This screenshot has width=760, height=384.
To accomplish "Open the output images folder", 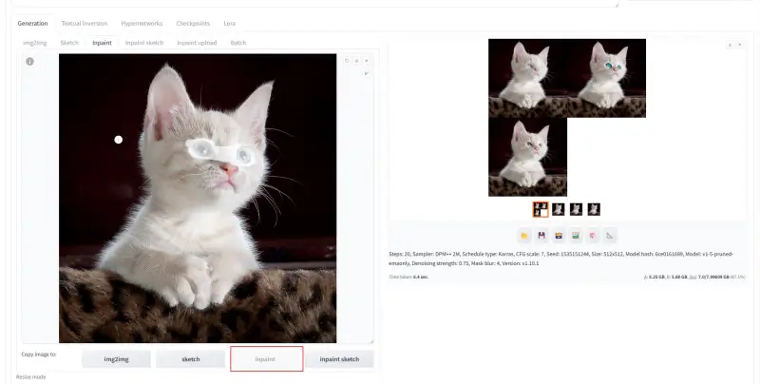I will tap(524, 236).
